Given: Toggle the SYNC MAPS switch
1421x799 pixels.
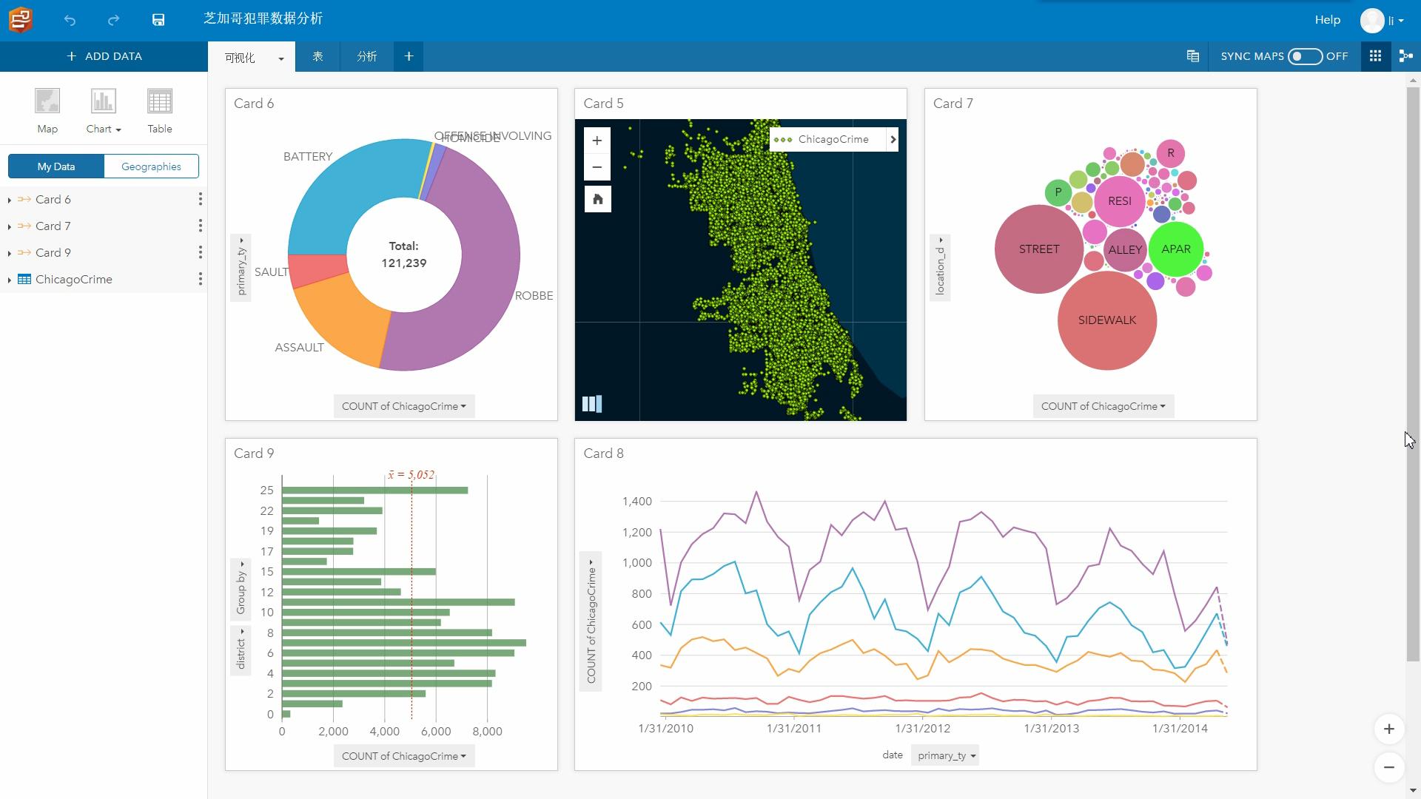Looking at the screenshot, I should click(1304, 56).
